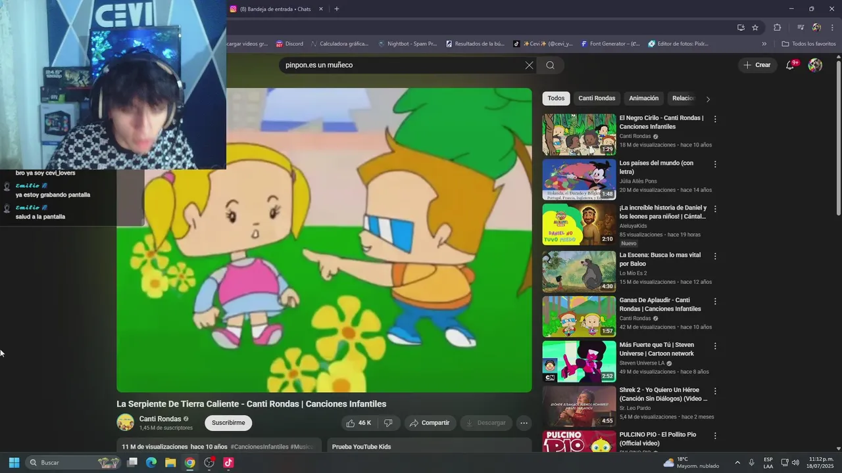842x473 pixels.
Task: Open the Discord bookmark
Action: (x=289, y=44)
